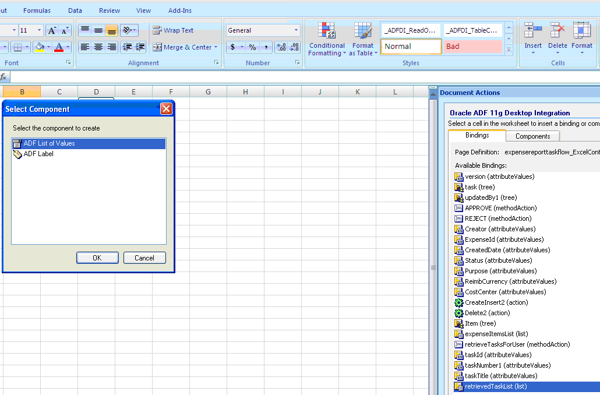The height and width of the screenshot is (395, 600).
Task: Click the Increase Font Size icon
Action: pyautogui.click(x=52, y=30)
